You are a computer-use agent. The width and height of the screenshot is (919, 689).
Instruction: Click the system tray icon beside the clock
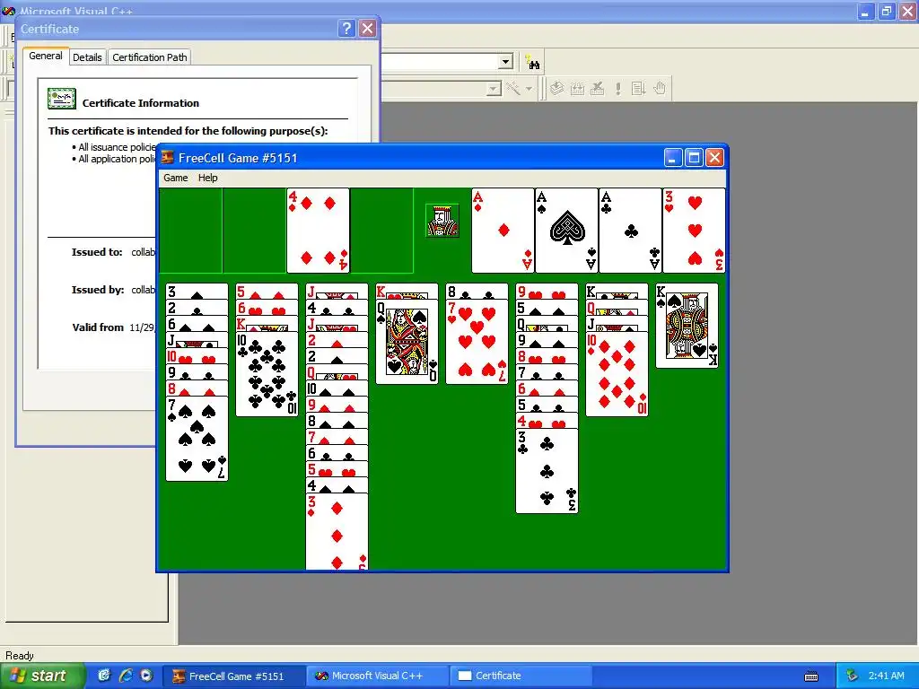pos(853,676)
